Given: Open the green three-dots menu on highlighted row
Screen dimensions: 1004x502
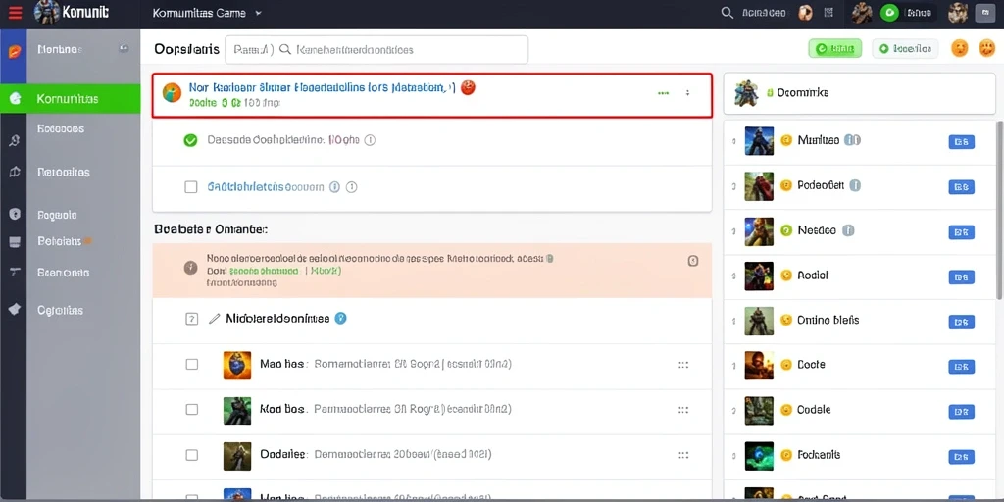Looking at the screenshot, I should pyautogui.click(x=664, y=93).
